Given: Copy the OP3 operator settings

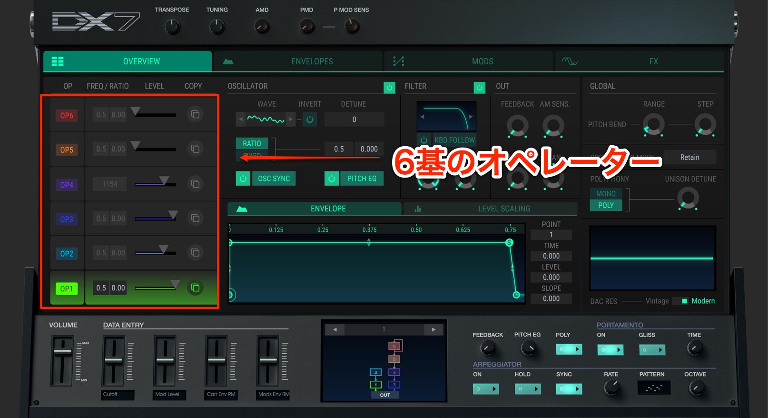Looking at the screenshot, I should click(x=195, y=218).
